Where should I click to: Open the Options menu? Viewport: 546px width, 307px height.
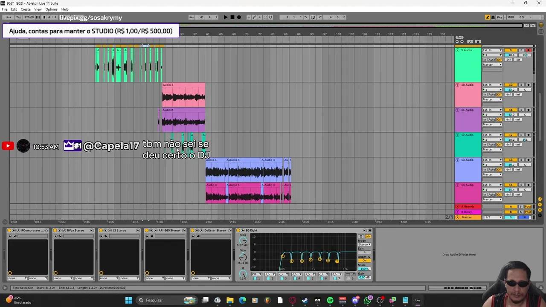pyautogui.click(x=51, y=9)
